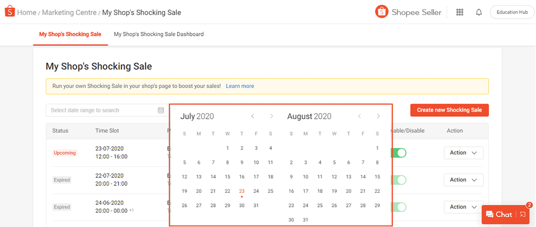Disable the Upcoming 23-07-2020 sale toggle
The height and width of the screenshot is (227, 536).
[x=399, y=153]
